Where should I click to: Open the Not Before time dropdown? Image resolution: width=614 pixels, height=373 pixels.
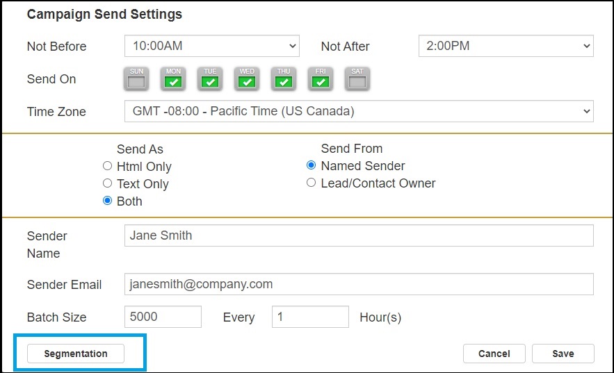coord(211,47)
